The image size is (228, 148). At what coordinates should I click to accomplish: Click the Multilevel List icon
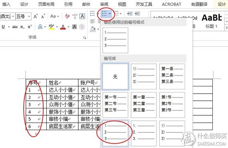116,14
